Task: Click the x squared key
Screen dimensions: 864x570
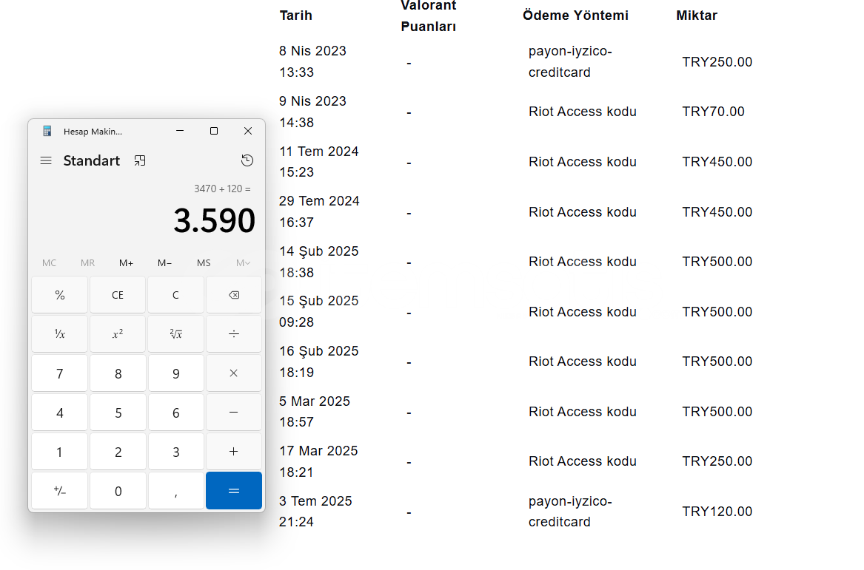Action: tap(118, 334)
